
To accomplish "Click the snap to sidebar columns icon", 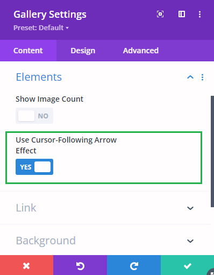I will click(x=182, y=14).
